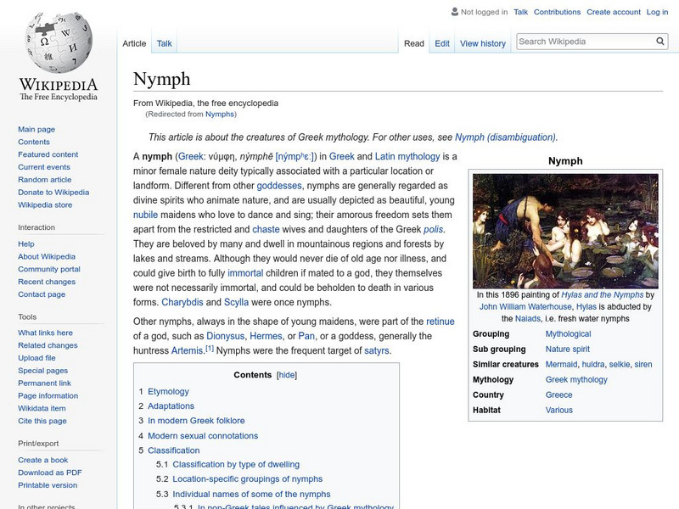
Task: Open Contact page
Action: 42,294
